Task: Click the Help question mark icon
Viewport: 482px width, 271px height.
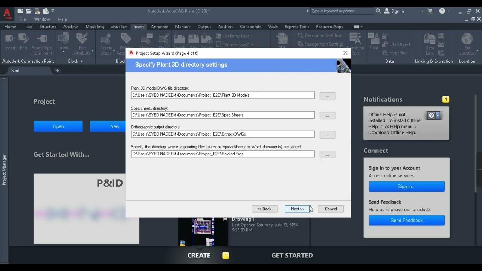Action: 442,11
